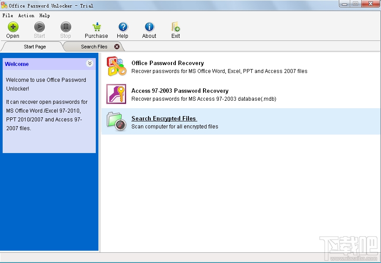
Task: Click the Access key icon
Action: click(116, 94)
